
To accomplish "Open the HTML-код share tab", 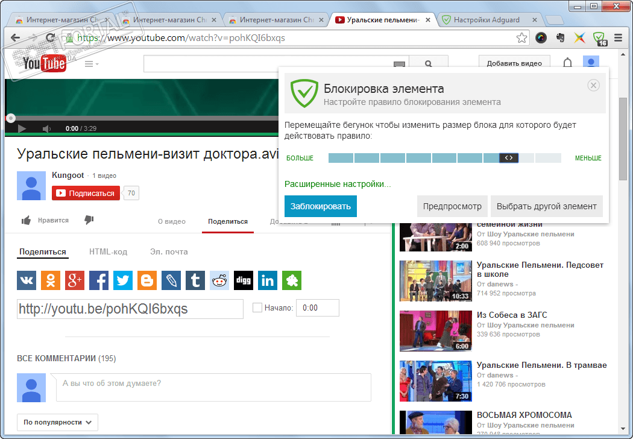I will click(108, 251).
